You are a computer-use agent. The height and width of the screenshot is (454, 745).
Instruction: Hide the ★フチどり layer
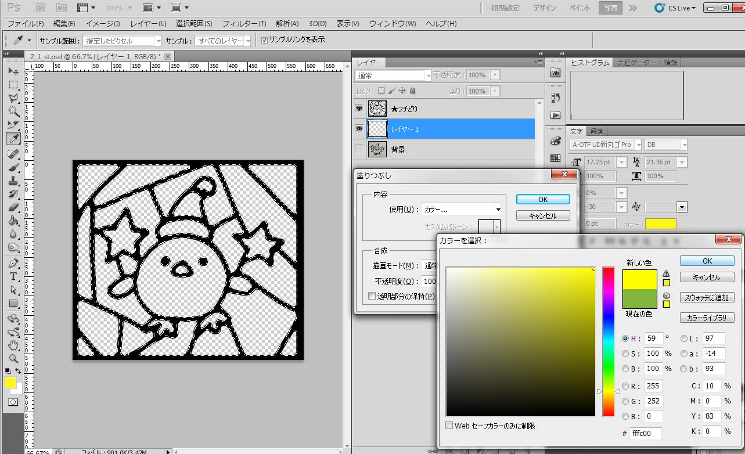(359, 109)
